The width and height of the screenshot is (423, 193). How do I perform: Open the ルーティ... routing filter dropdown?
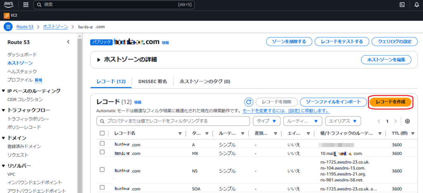pos(303,121)
